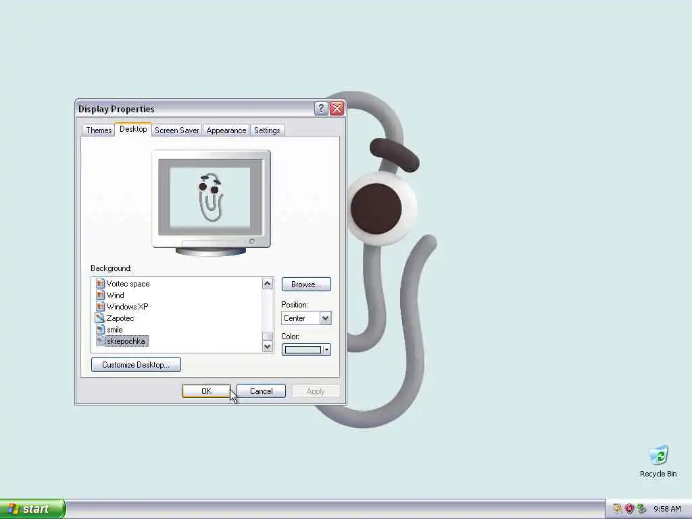
Task: Open Customize Desktop... dialog
Action: click(136, 364)
